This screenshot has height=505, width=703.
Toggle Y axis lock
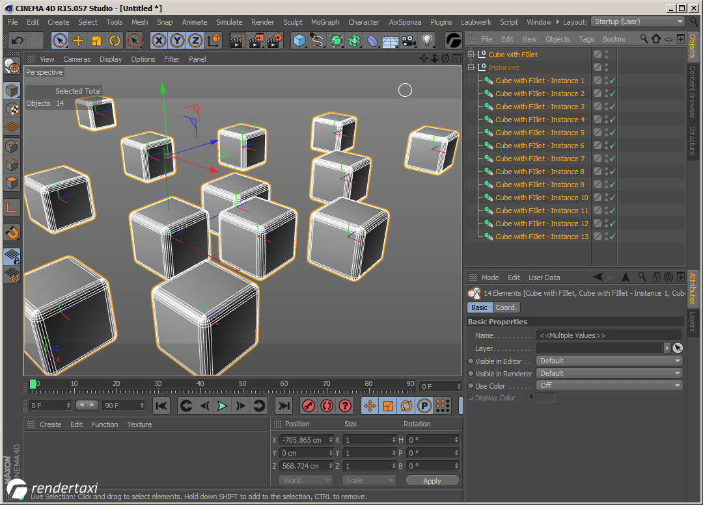pos(177,41)
